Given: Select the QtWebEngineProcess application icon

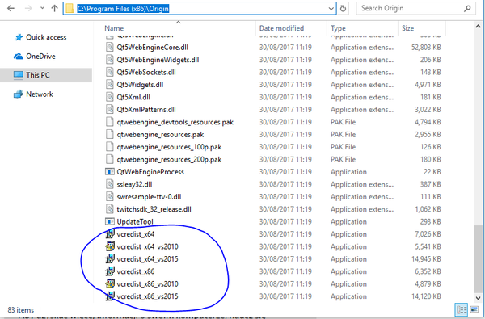Looking at the screenshot, I should pos(110,171).
